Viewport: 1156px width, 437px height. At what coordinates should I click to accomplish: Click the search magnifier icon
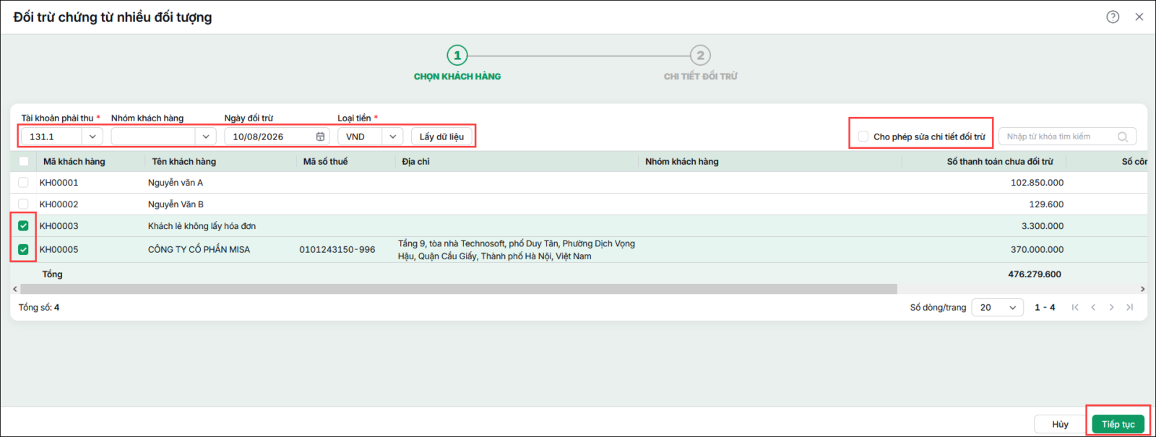coord(1123,137)
